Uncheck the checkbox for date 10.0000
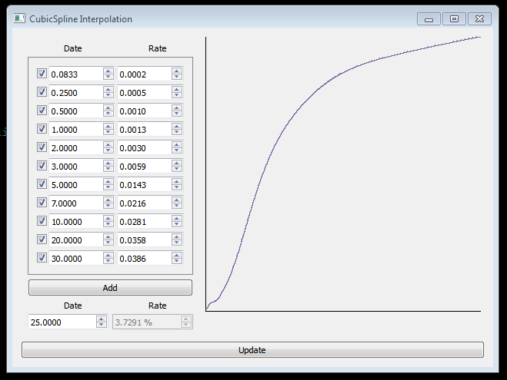 [x=42, y=220]
